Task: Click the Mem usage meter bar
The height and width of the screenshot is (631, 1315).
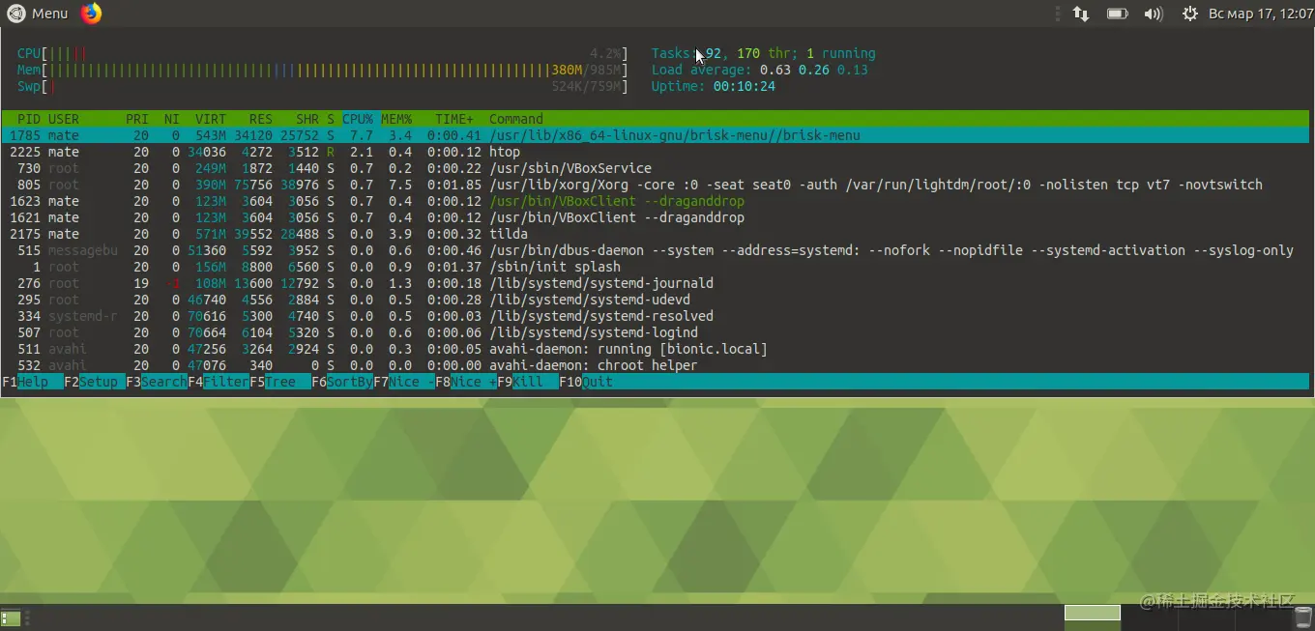Action: pos(322,70)
